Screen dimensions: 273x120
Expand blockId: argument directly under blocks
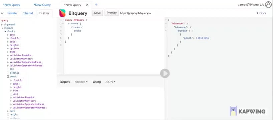pos(8,38)
